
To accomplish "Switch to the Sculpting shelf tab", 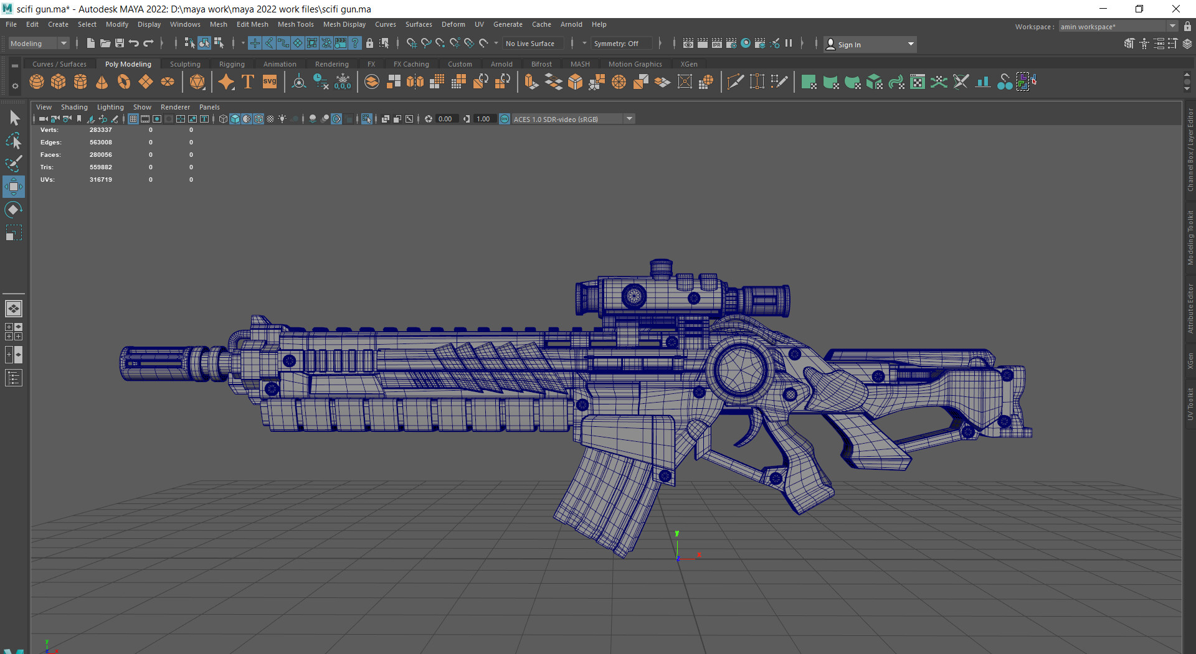I will pyautogui.click(x=185, y=63).
